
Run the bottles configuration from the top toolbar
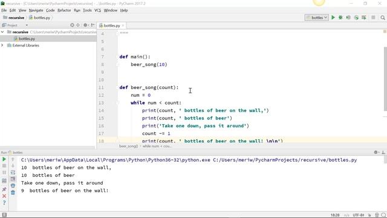point(333,18)
